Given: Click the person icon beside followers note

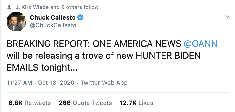Looking at the screenshot, I should tap(9, 7).
